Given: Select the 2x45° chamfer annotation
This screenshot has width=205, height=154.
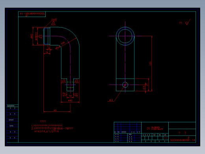Looking at the screenshot, I should coord(54,19).
